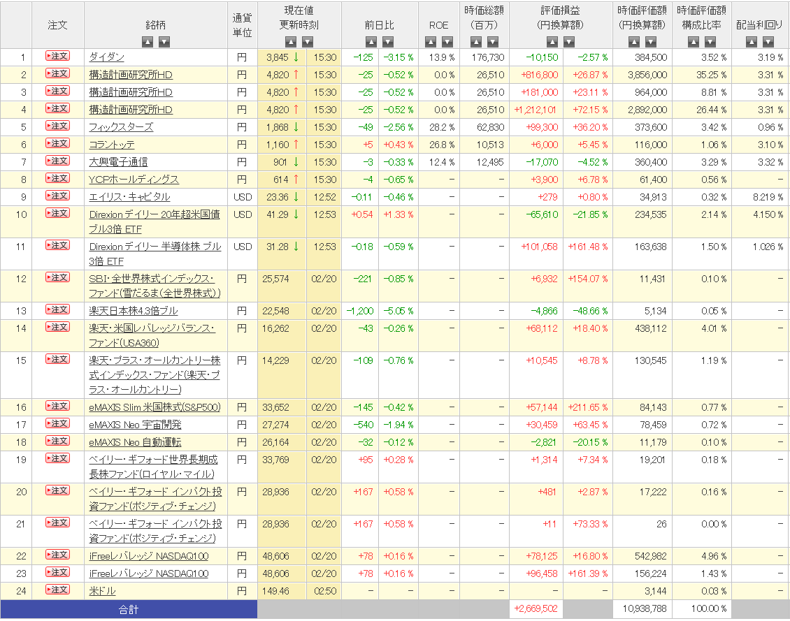Sort 銘柄 column ascending with up arrow
This screenshot has height=621, width=790.
click(x=148, y=42)
